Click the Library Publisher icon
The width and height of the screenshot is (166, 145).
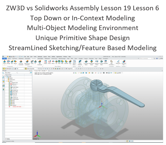(80, 63)
